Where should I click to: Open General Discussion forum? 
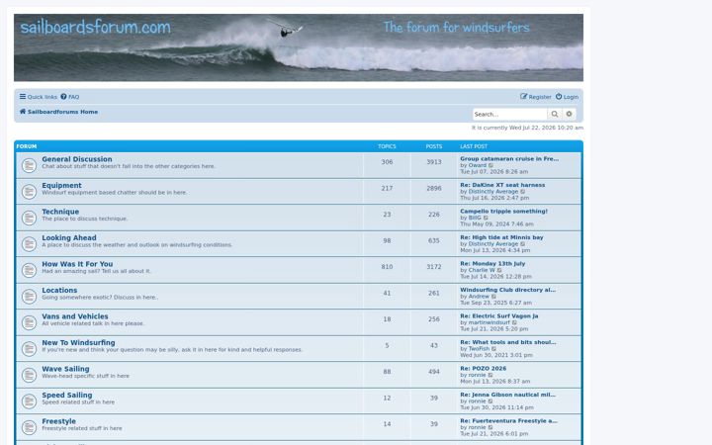[x=77, y=159]
